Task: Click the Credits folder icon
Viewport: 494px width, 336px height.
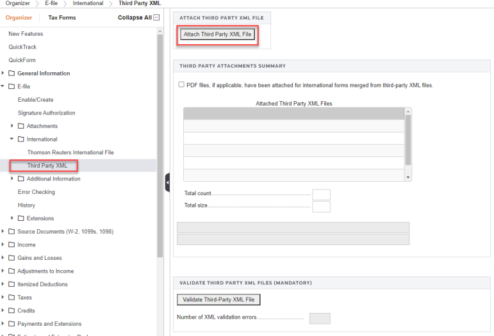Action: coord(12,311)
